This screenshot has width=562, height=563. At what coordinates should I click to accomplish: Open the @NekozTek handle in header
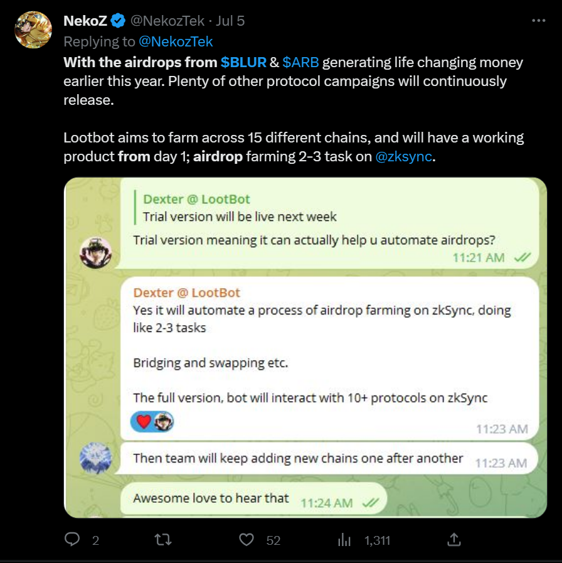click(x=167, y=21)
